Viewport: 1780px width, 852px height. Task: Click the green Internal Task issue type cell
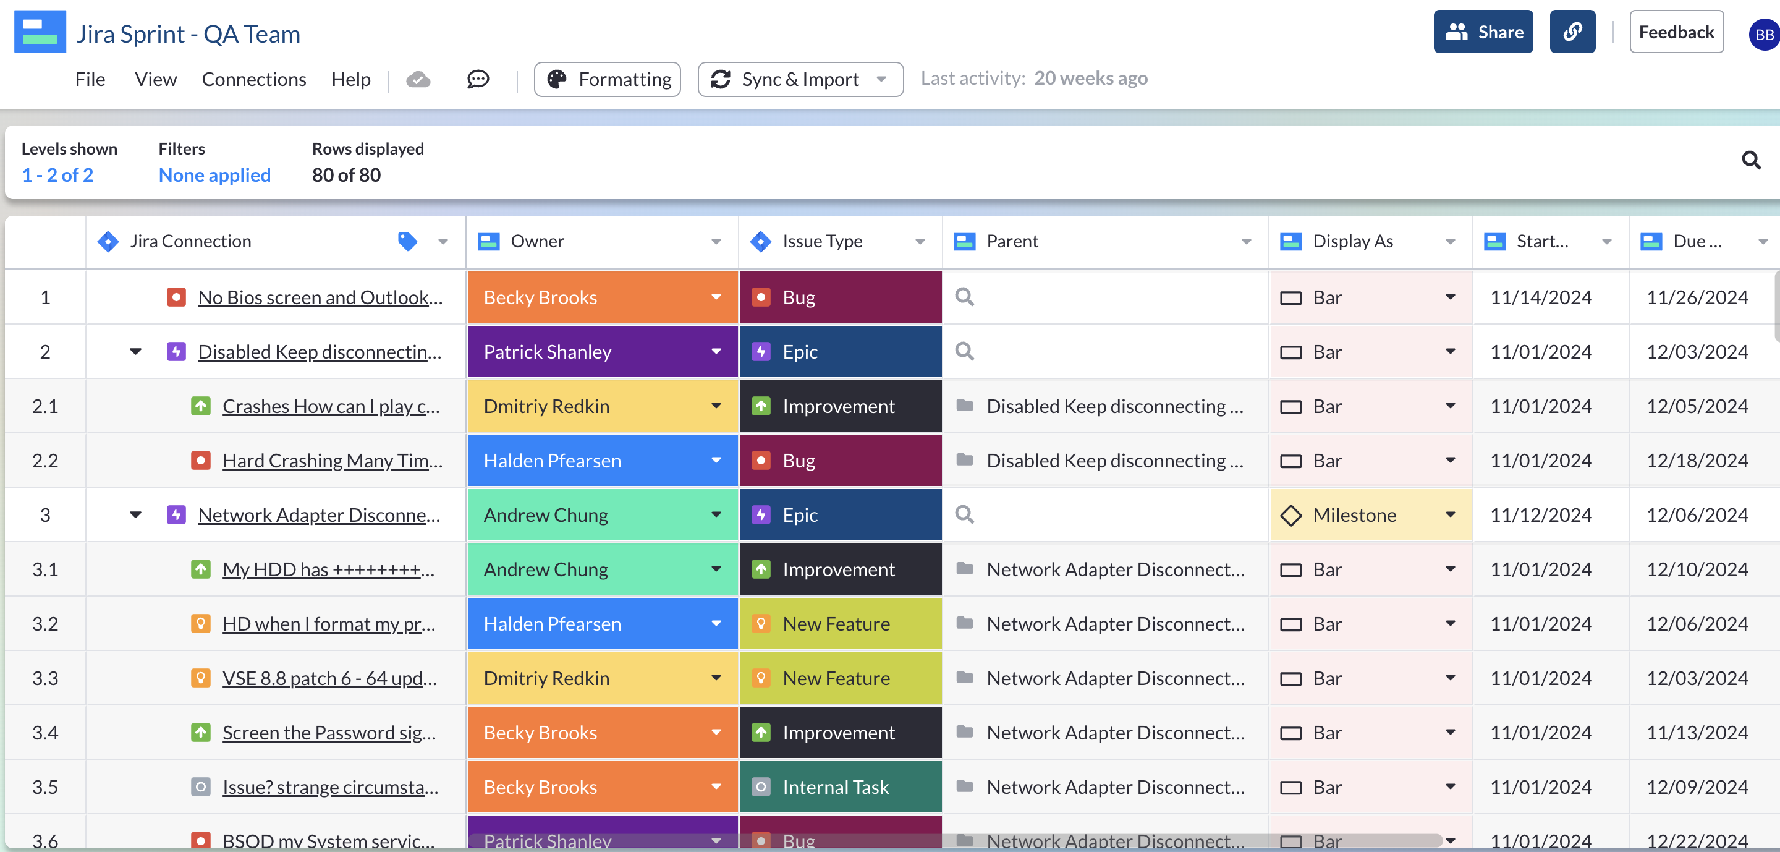pos(841,787)
